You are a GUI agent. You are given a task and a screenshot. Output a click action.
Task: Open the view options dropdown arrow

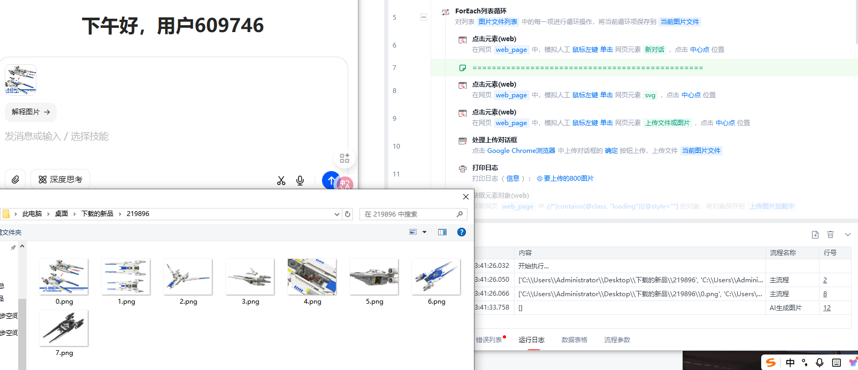coord(425,232)
